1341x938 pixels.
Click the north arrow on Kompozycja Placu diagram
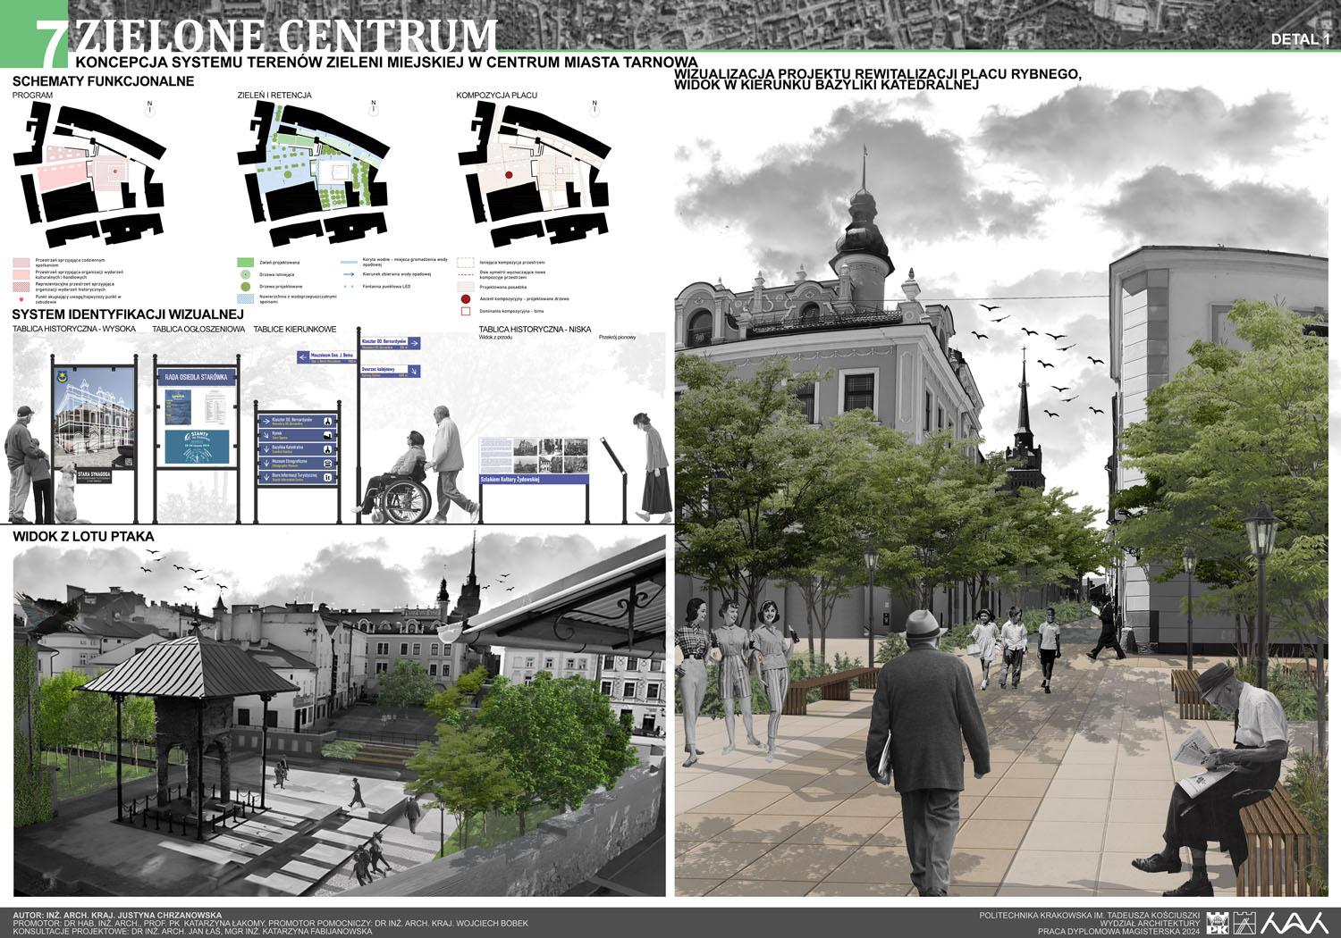[x=595, y=108]
